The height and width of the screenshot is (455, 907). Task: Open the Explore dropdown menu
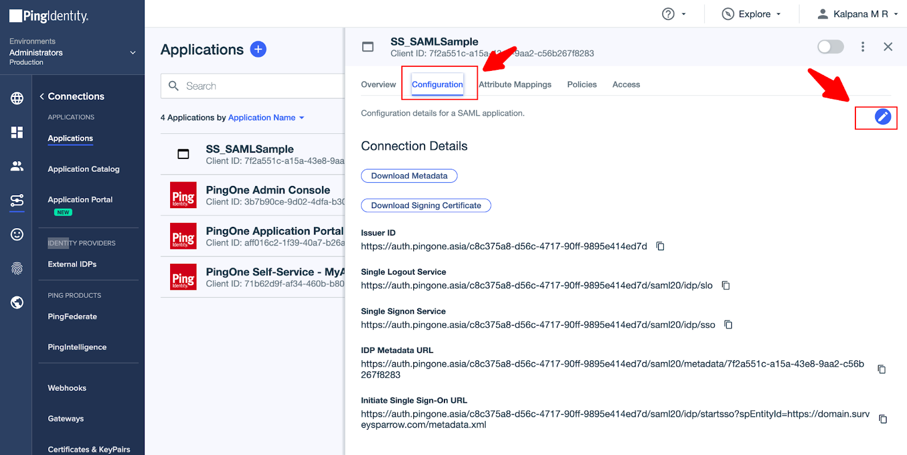[752, 14]
